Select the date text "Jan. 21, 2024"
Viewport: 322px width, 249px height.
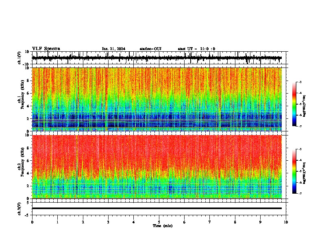tap(113, 49)
